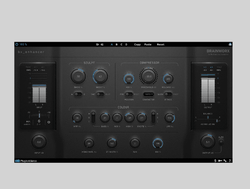The image size is (250, 189).
Task: Toggle the plugin bypass power icon
Action: (17, 45)
